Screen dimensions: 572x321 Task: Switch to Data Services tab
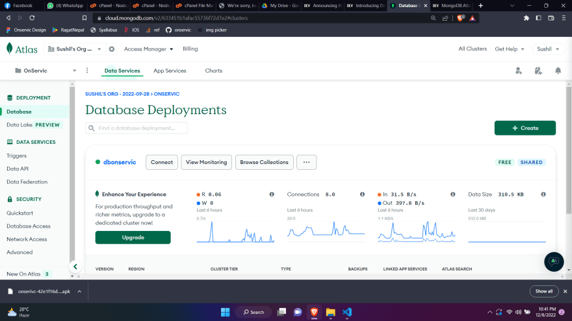[x=122, y=71]
